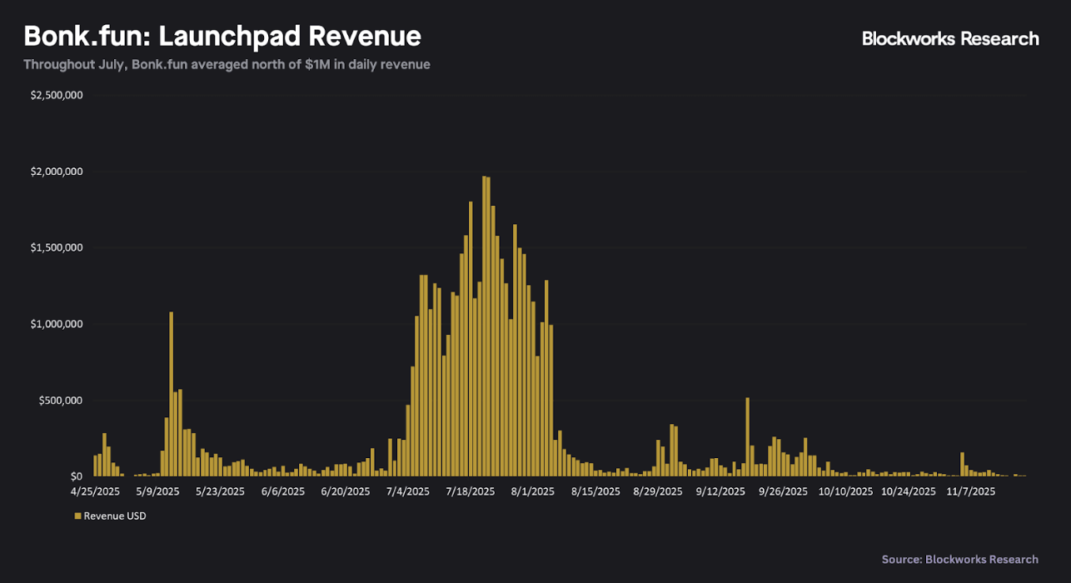The height and width of the screenshot is (583, 1071).
Task: Click the tallest revenue bar near 7/18/2025
Action: coord(484,325)
